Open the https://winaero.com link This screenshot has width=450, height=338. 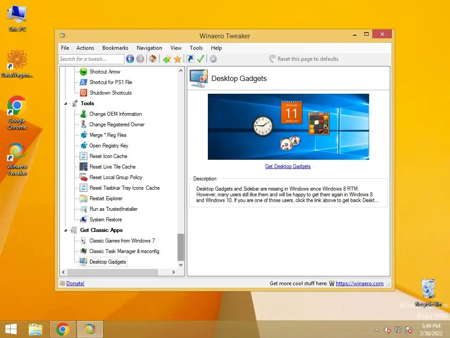(359, 283)
